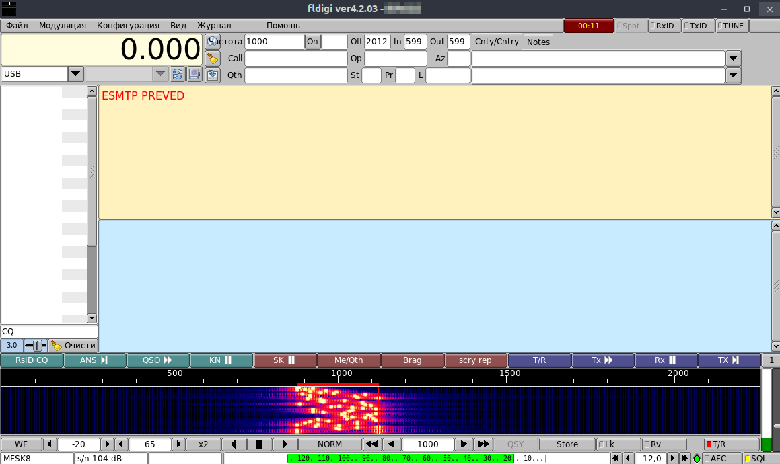The height and width of the screenshot is (464, 780).
Task: Open the Конфигурация menu
Action: (x=129, y=26)
